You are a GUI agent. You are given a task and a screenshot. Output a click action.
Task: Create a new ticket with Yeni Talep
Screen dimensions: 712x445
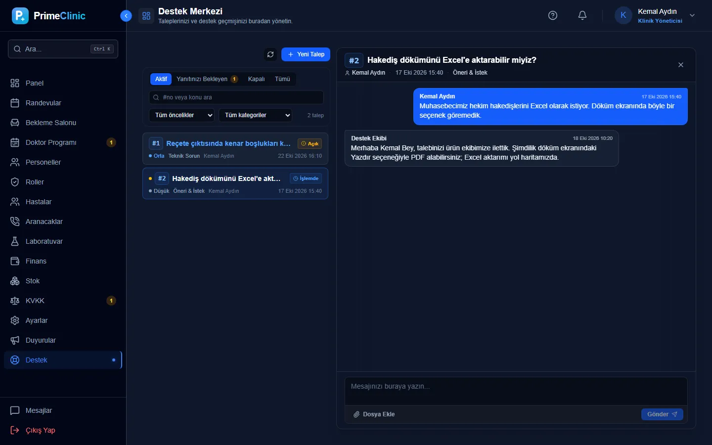[306, 54]
